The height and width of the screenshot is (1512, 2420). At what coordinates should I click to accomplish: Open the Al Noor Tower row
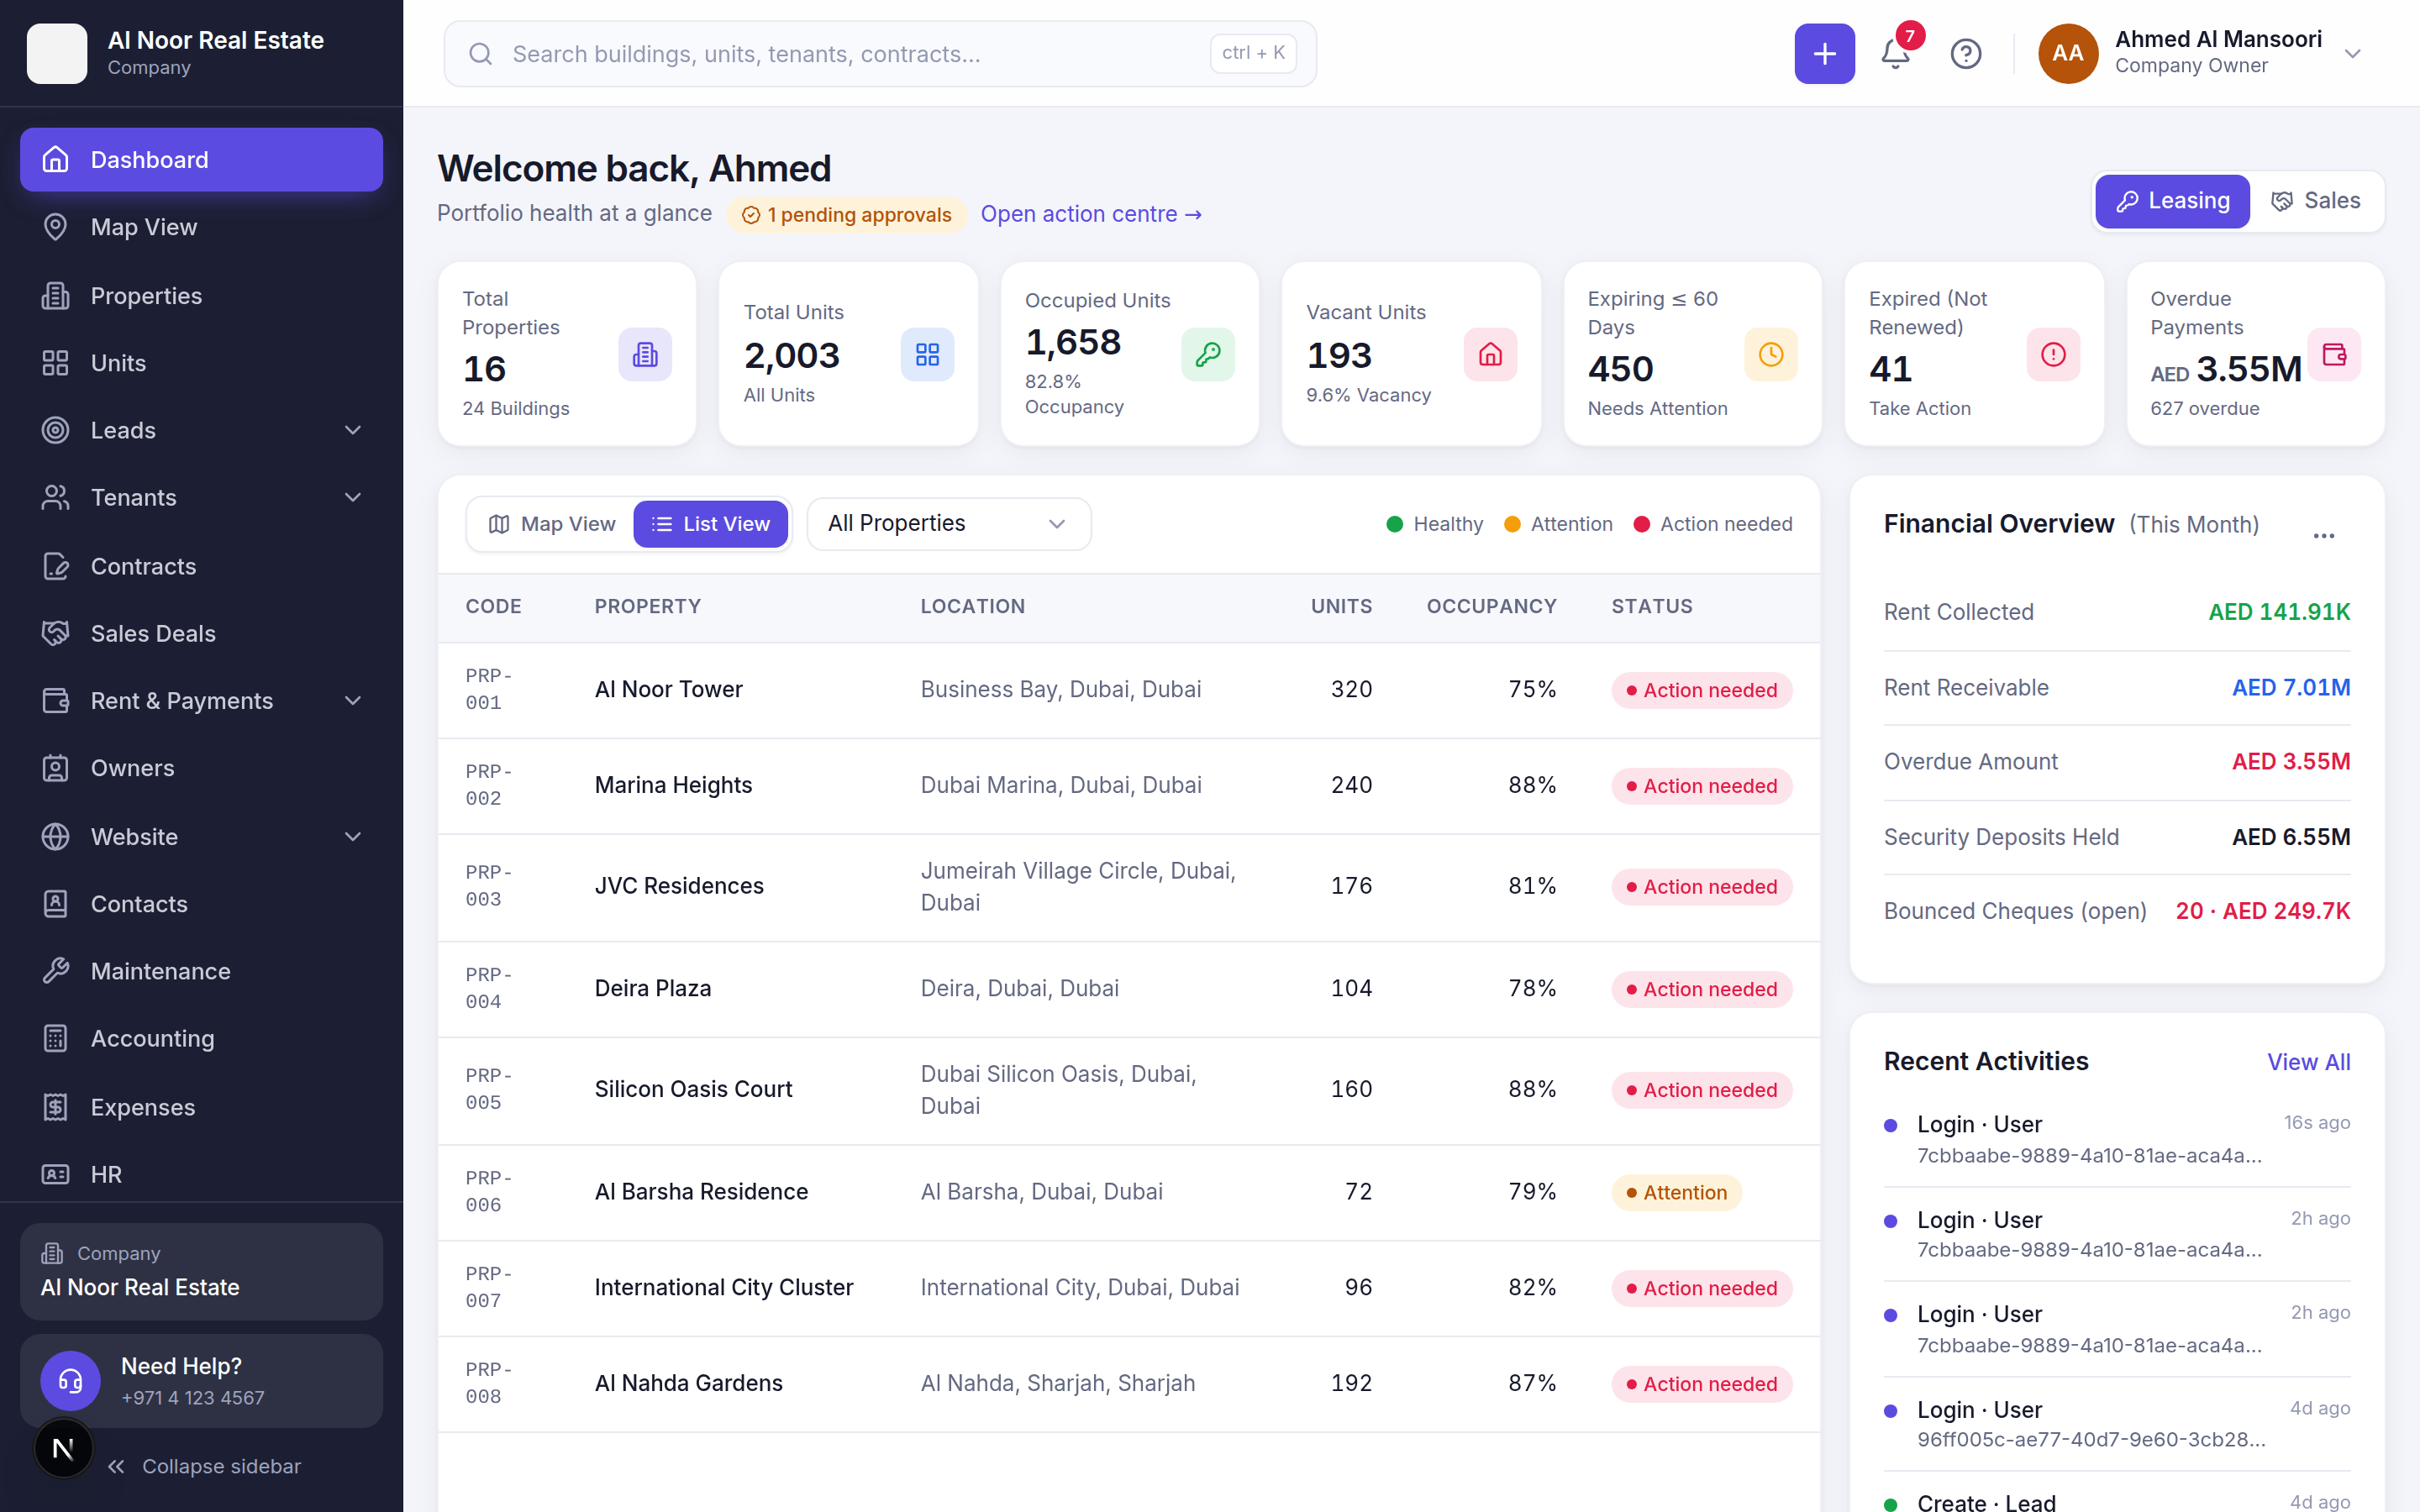[x=1128, y=690]
